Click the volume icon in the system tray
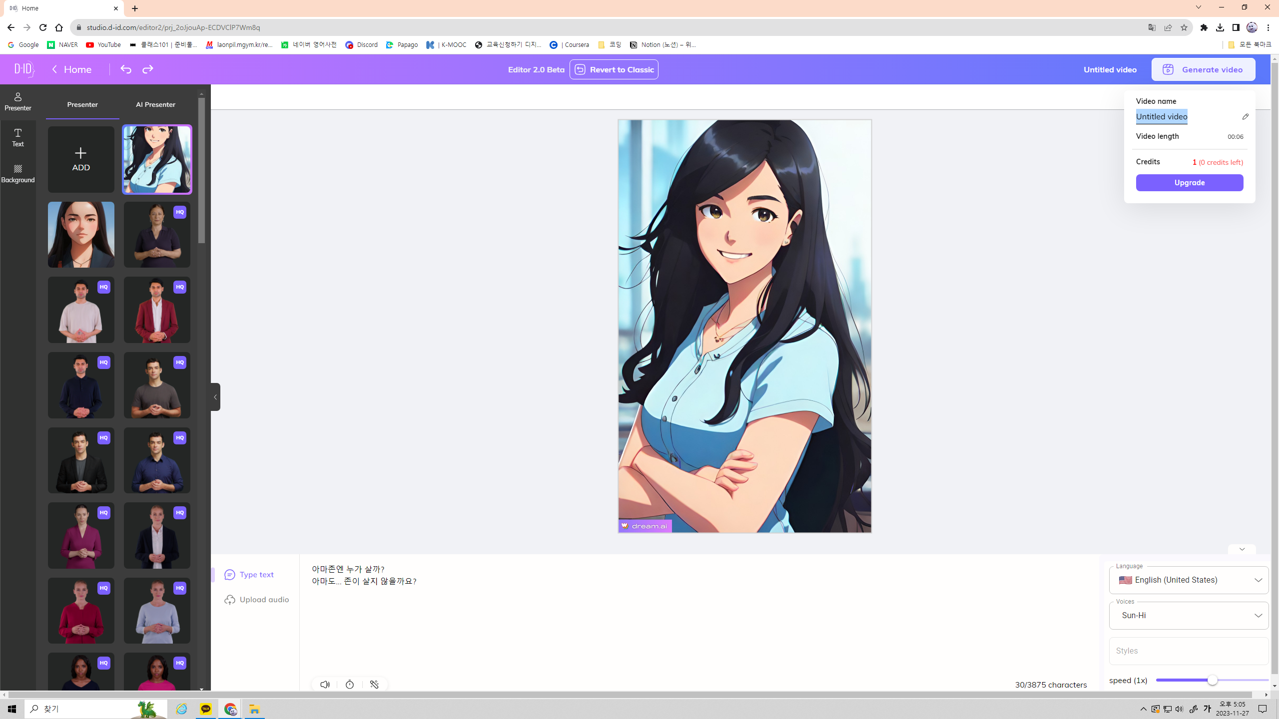Image resolution: width=1279 pixels, height=719 pixels. click(x=1179, y=709)
